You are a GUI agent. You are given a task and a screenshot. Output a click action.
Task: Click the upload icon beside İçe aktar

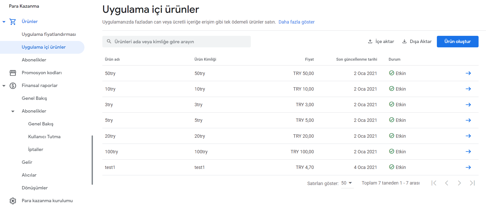(370, 41)
